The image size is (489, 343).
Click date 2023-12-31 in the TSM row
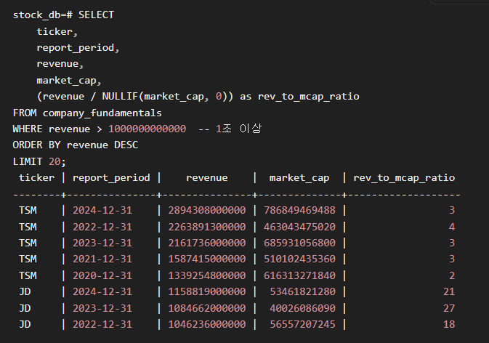[x=102, y=243]
